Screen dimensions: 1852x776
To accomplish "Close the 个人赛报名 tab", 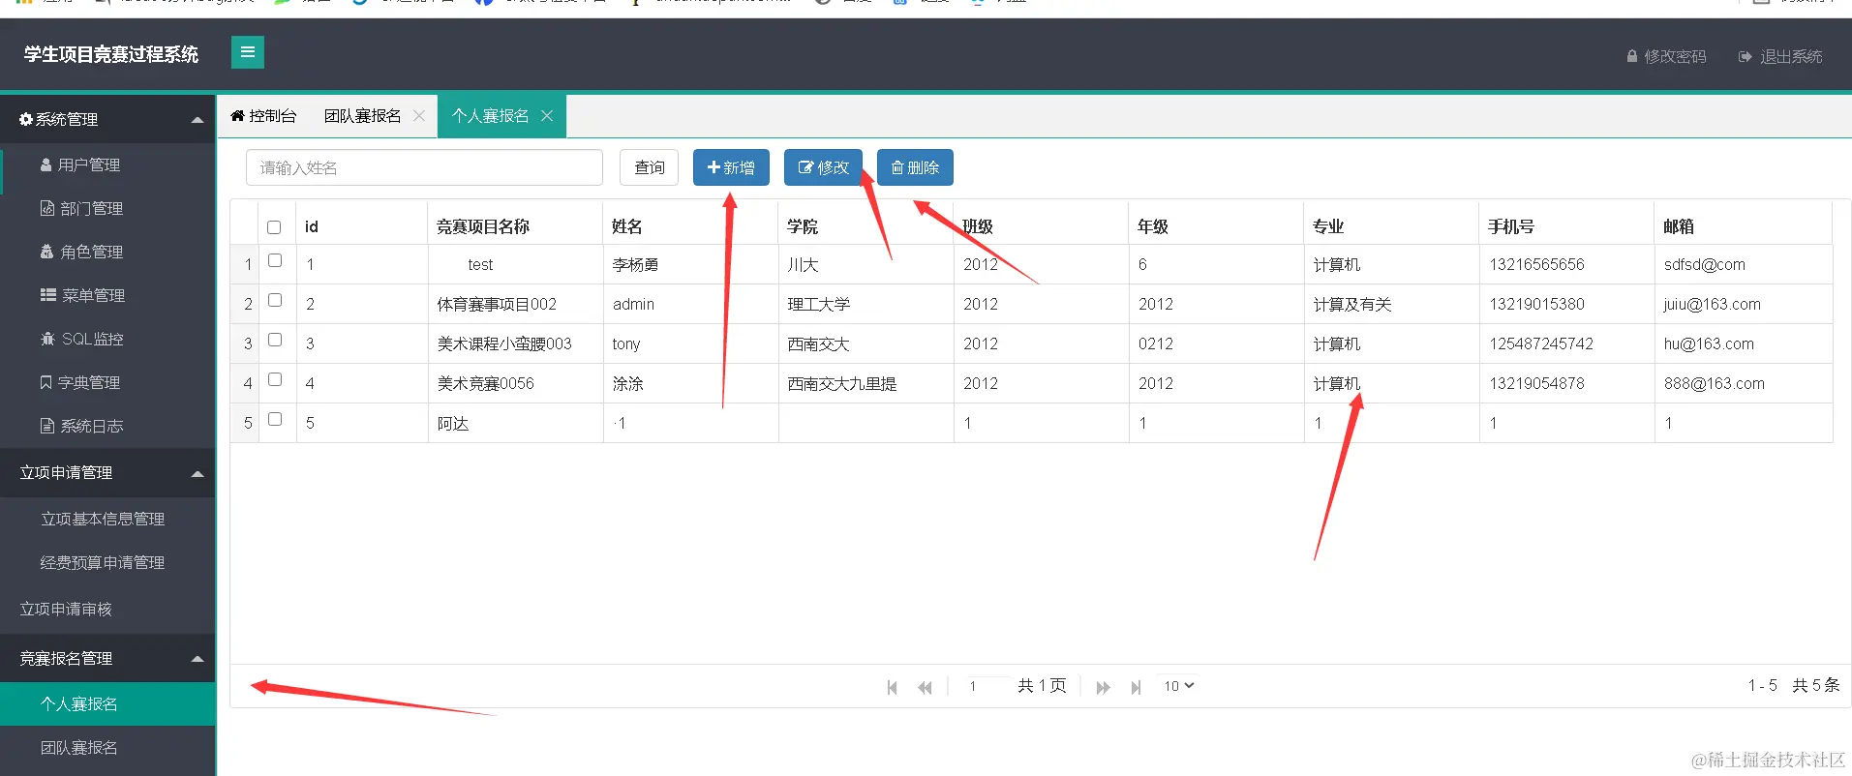I will point(547,116).
